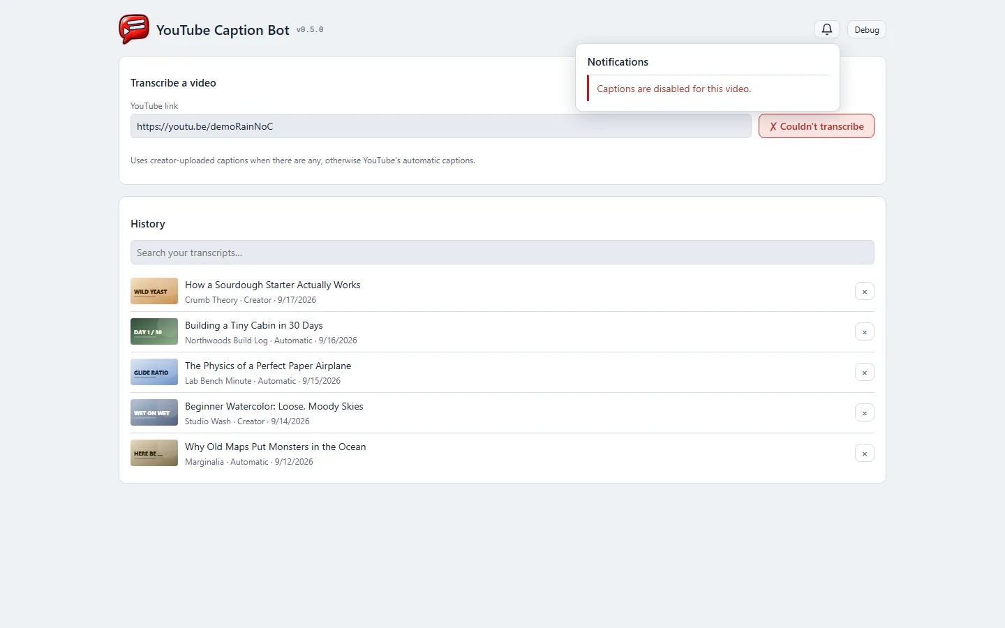Open 'How a Sourdough Starter Actually Works'
Image resolution: width=1005 pixels, height=628 pixels.
click(x=273, y=285)
